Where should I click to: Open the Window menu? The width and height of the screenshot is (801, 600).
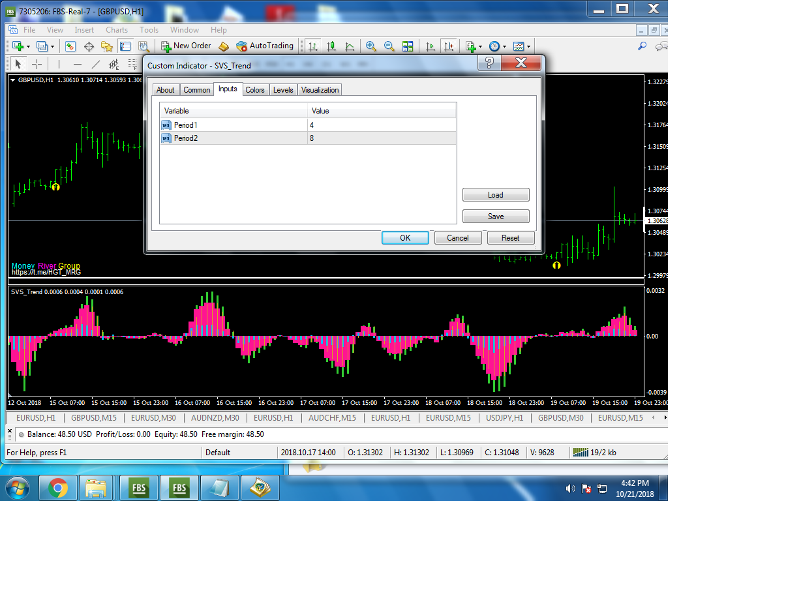pyautogui.click(x=185, y=30)
